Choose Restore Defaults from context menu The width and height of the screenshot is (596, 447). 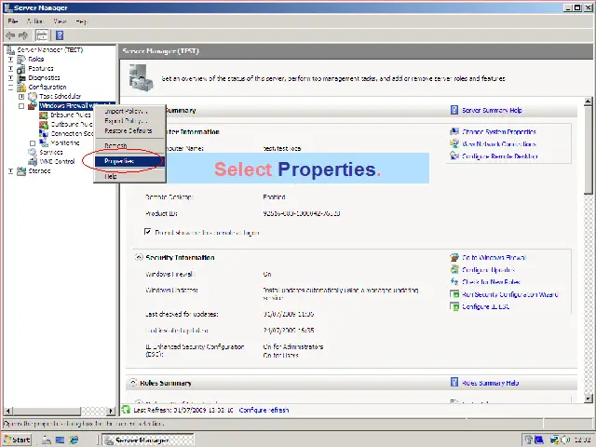point(129,130)
